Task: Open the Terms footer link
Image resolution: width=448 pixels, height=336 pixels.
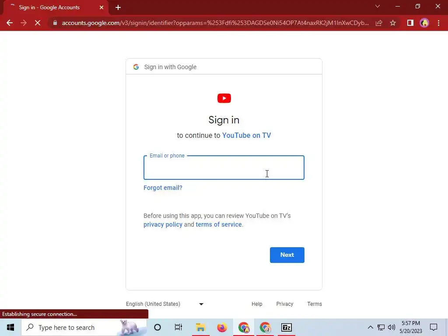Action: pos(315,304)
